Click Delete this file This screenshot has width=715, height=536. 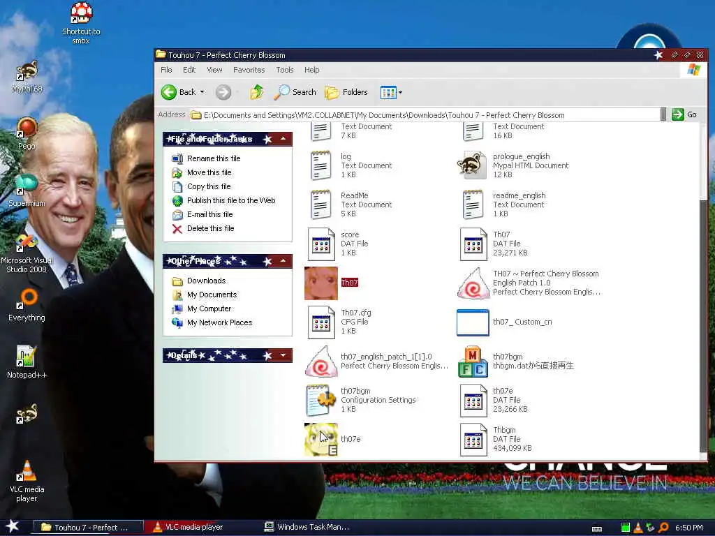[x=203, y=228]
